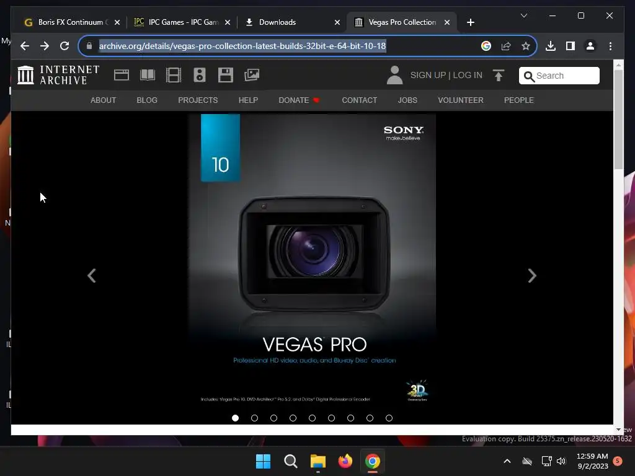
Task: Click the page vertical scrollbar thumb
Action: point(618,120)
